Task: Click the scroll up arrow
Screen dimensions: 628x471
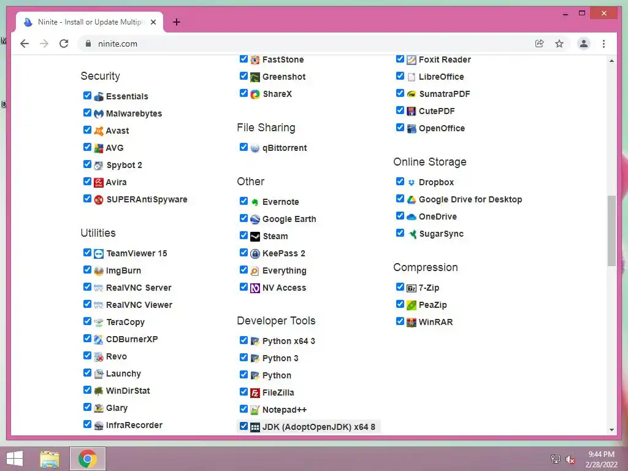Action: pyautogui.click(x=611, y=61)
